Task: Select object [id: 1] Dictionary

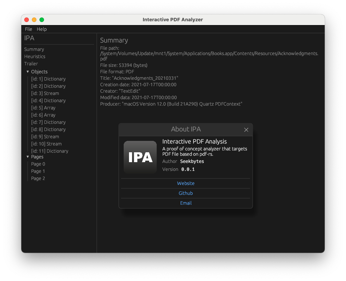Action: [48, 79]
